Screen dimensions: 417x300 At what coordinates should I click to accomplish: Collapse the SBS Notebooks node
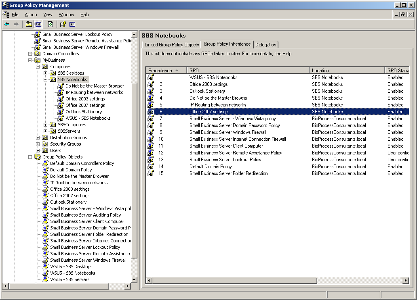point(45,79)
